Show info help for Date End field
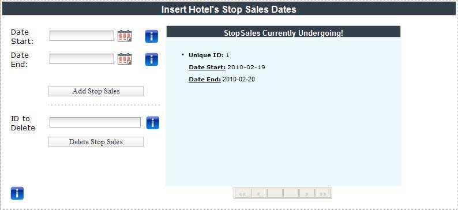This screenshot has height=210, width=458. [x=152, y=59]
